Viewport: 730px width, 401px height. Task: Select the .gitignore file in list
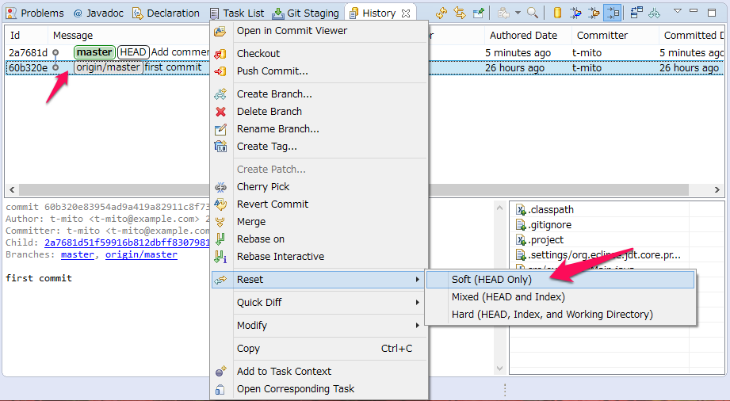(549, 225)
